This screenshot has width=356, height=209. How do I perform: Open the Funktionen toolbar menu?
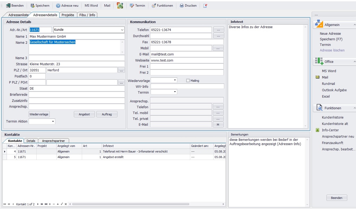[x=162, y=6]
